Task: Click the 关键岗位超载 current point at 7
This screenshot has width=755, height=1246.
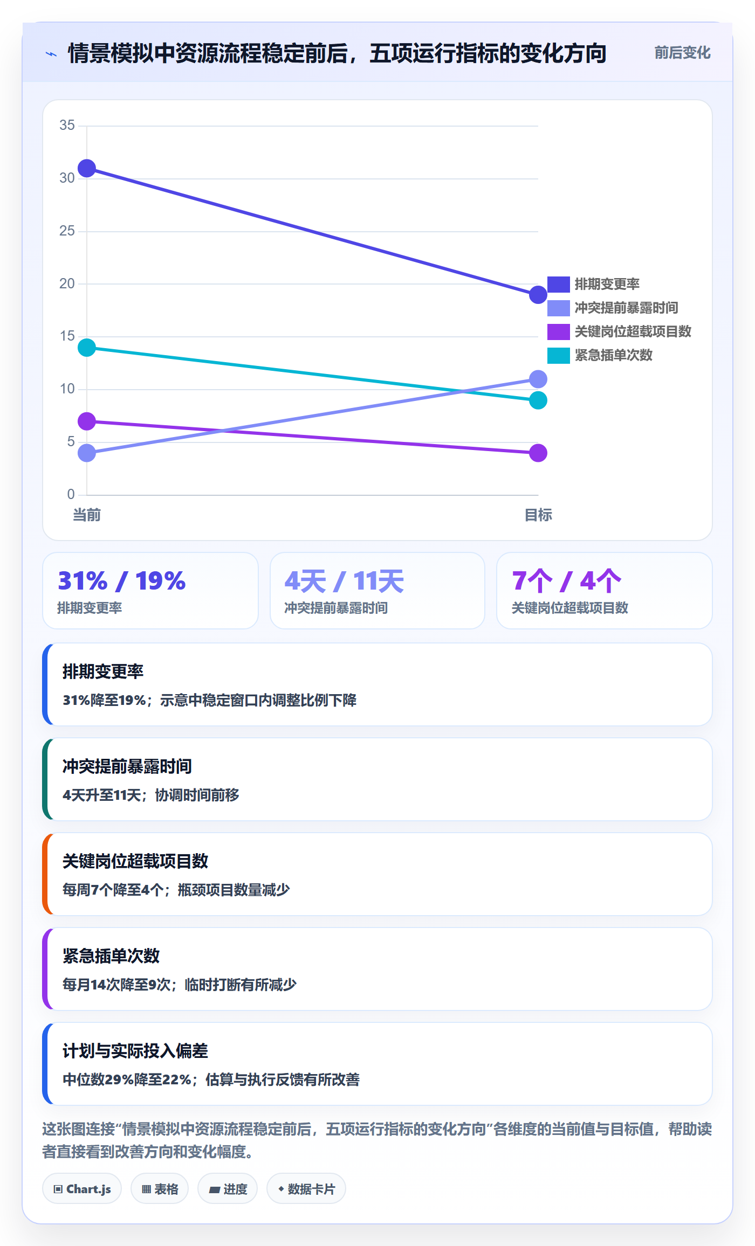Action: (x=87, y=421)
